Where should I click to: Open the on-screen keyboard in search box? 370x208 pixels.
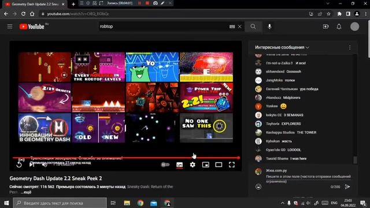point(232,27)
